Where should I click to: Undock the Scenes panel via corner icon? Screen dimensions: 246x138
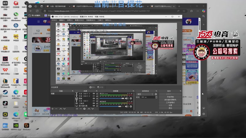click(73, 91)
